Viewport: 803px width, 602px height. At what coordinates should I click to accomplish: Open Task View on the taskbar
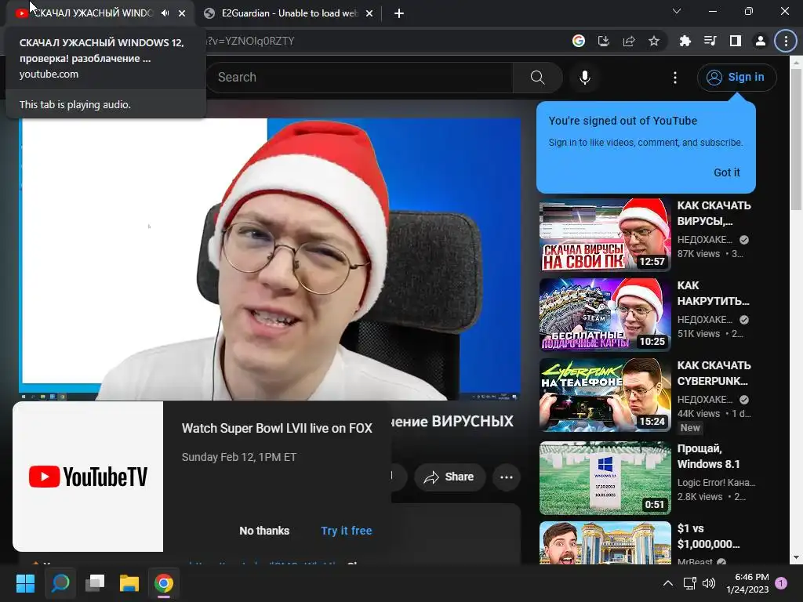pos(95,583)
